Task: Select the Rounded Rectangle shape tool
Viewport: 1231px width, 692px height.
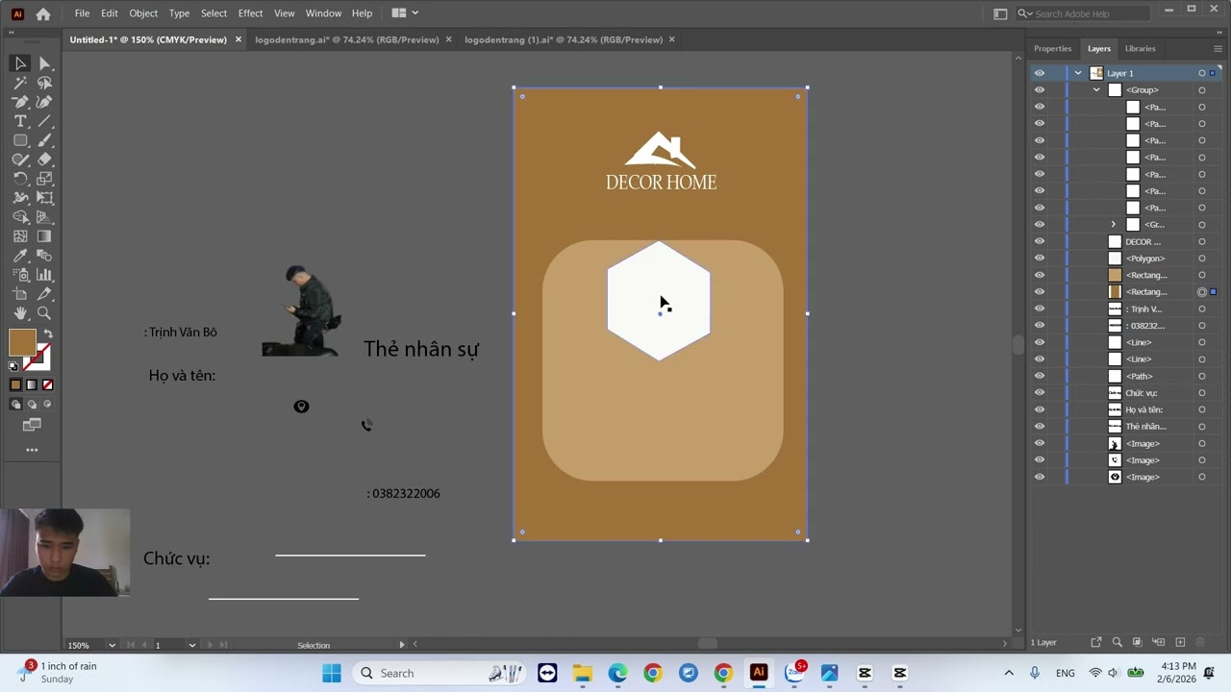Action: tap(20, 140)
